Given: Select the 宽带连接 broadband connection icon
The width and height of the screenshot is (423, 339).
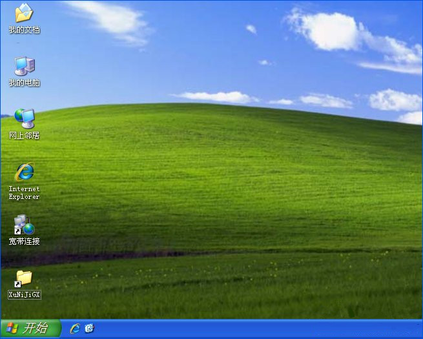Looking at the screenshot, I should pyautogui.click(x=24, y=225).
